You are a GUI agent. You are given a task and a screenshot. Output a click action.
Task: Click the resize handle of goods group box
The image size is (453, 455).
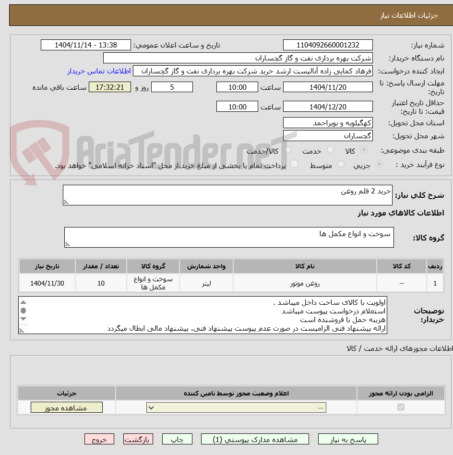(x=67, y=245)
